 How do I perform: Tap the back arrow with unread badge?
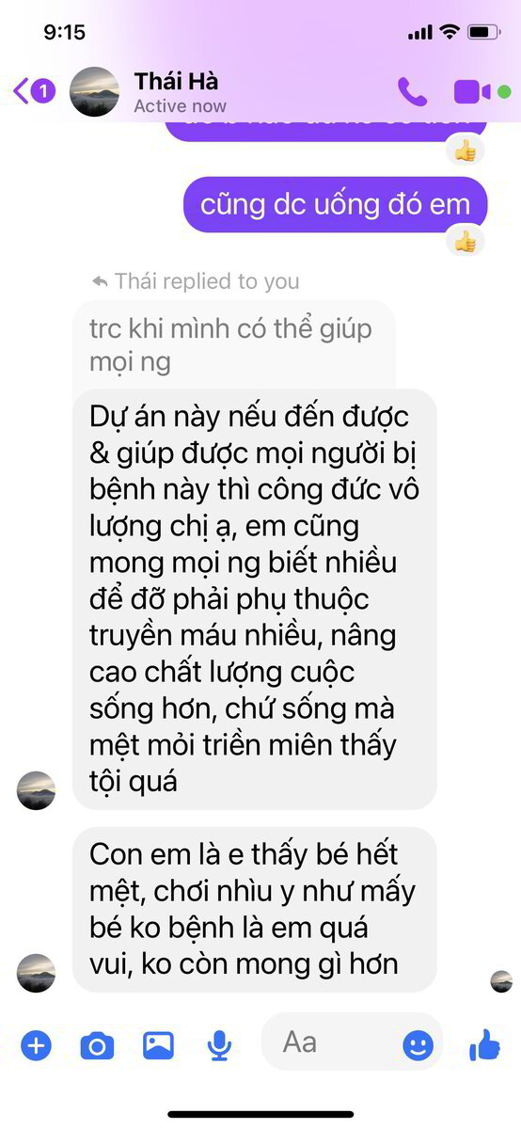click(35, 91)
